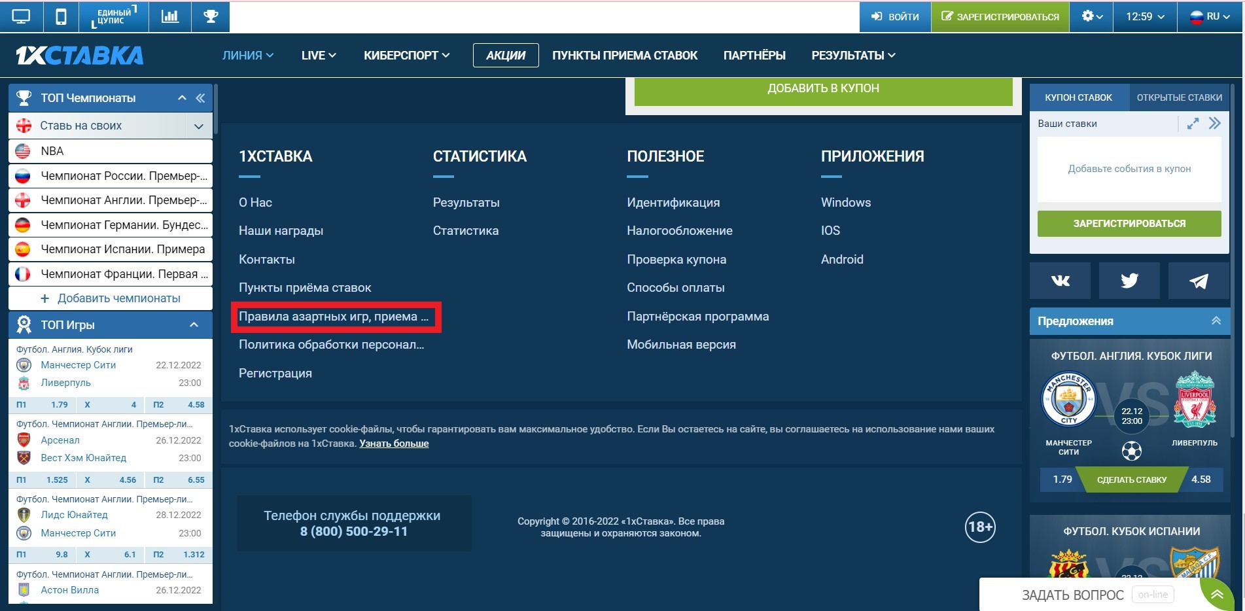This screenshot has width=1245, height=611.
Task: Open the Единый ЦУПИС icon
Action: pos(114,16)
